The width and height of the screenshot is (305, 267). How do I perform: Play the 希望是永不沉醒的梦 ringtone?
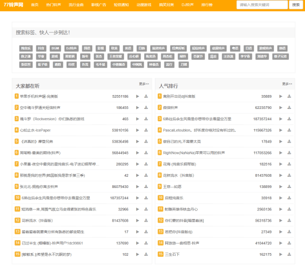click(x=137, y=254)
